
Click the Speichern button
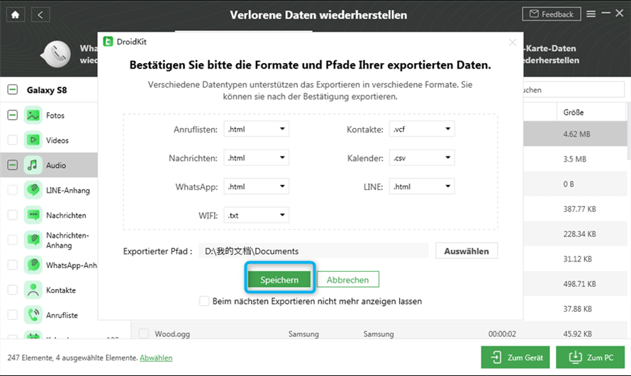pos(279,280)
